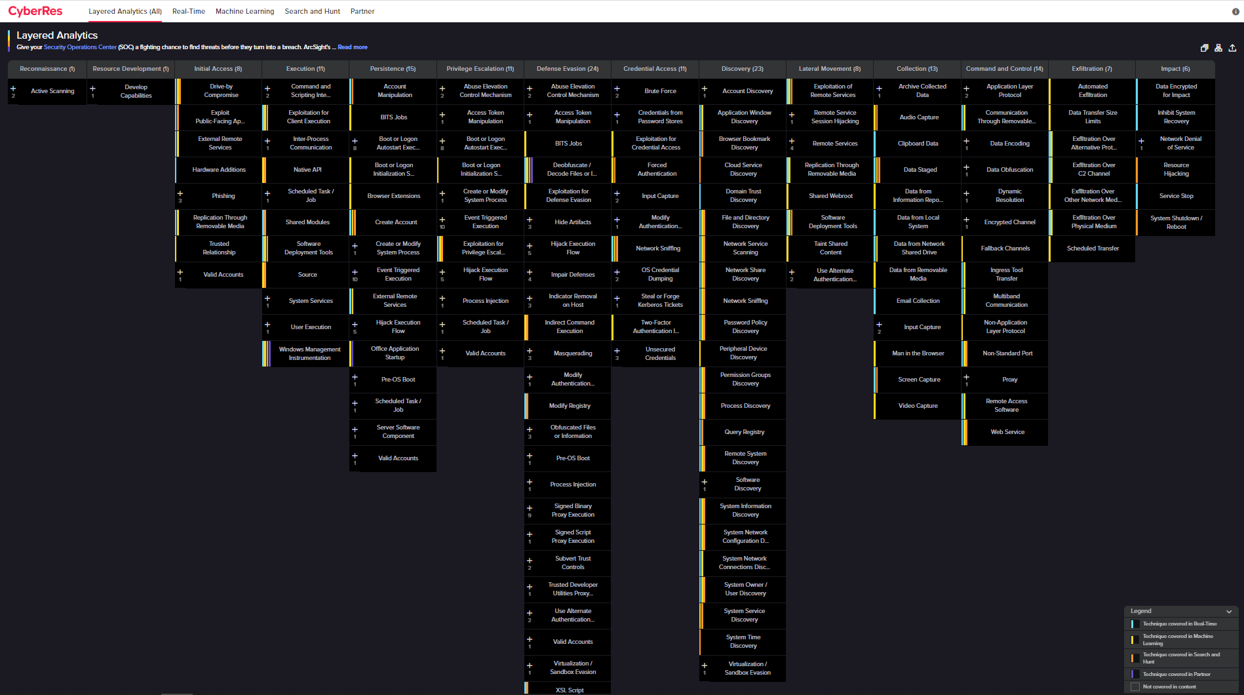Follow the Security Operations Center link
Image resolution: width=1244 pixels, height=695 pixels.
pyautogui.click(x=80, y=47)
